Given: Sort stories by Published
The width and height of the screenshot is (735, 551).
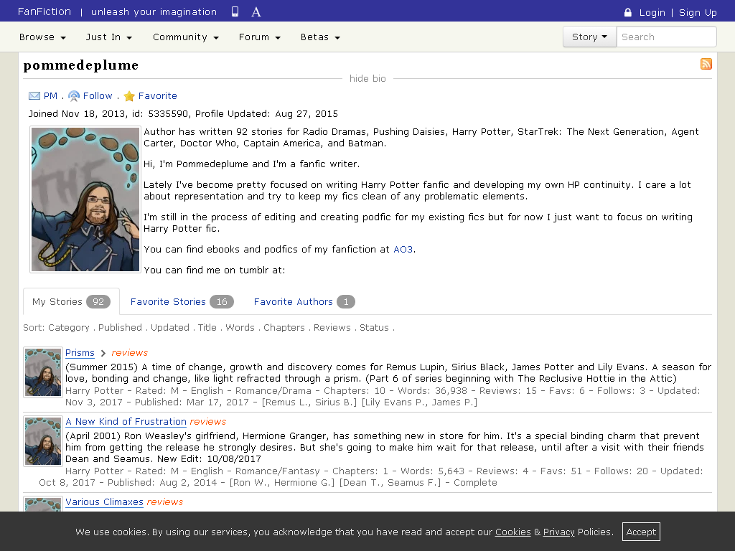Looking at the screenshot, I should click(x=120, y=327).
